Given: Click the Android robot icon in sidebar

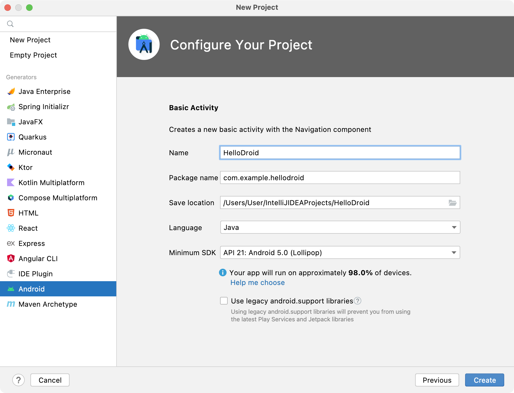Looking at the screenshot, I should point(11,289).
